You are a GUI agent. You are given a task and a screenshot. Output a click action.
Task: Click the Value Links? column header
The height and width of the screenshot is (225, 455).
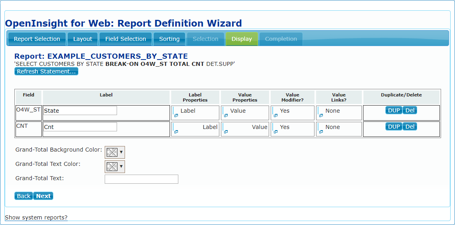click(x=339, y=97)
